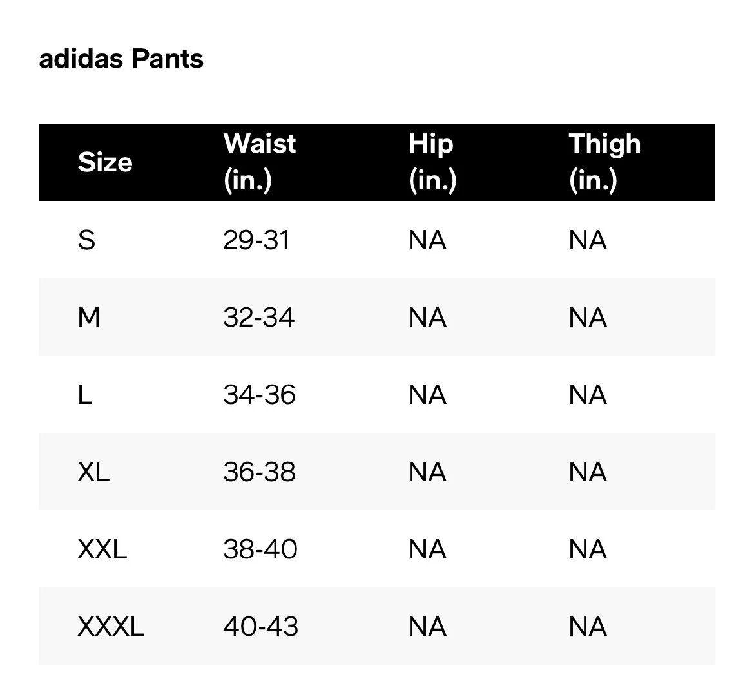
Task: Click the Thigh (in.) column header
Action: (x=605, y=162)
